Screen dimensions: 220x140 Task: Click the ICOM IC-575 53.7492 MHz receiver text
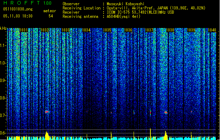point(140,12)
